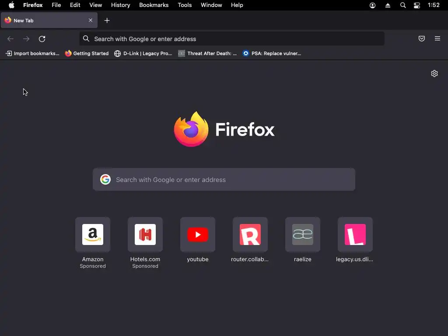Click the eject icon in menu bar
The width and height of the screenshot is (448, 336).
tap(388, 5)
